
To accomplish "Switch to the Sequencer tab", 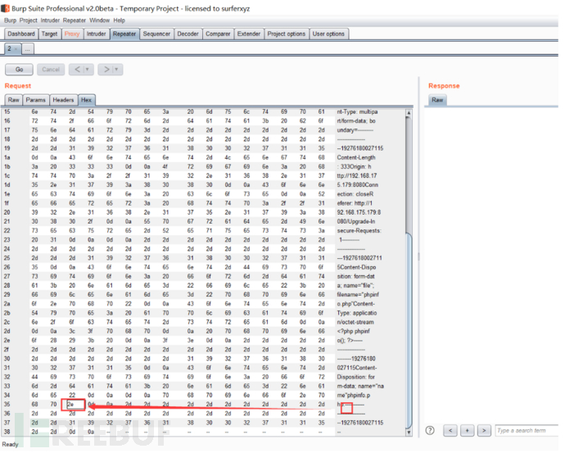I will (x=156, y=34).
